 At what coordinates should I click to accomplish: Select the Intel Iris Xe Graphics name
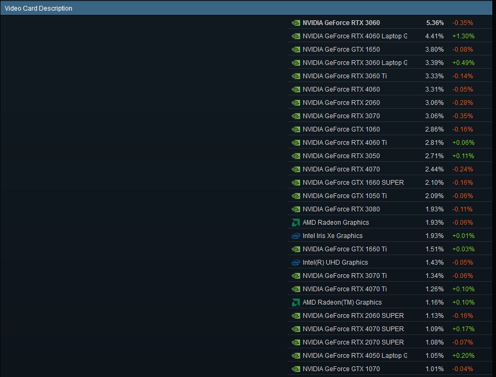tap(333, 236)
